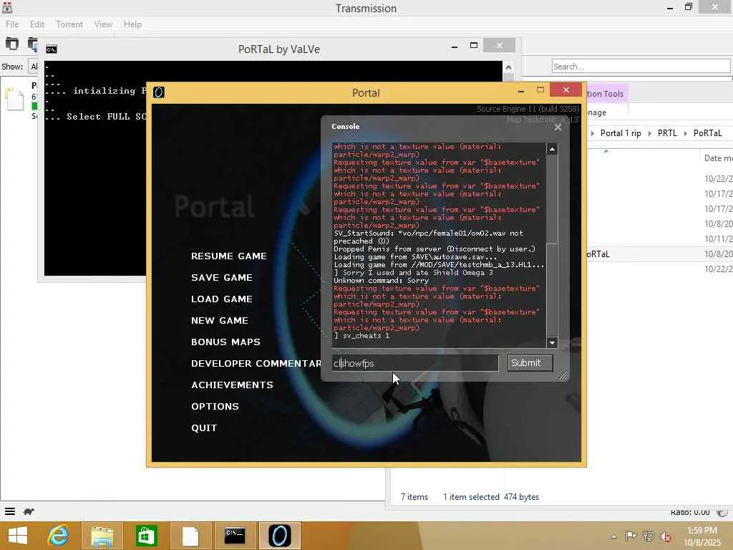Click the muted volume tray icon

(666, 536)
